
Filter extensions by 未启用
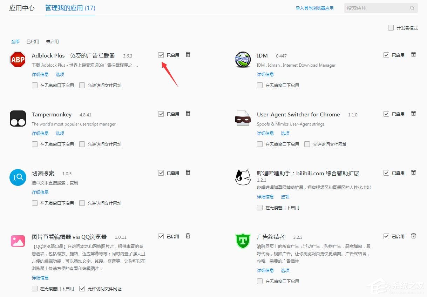point(52,41)
